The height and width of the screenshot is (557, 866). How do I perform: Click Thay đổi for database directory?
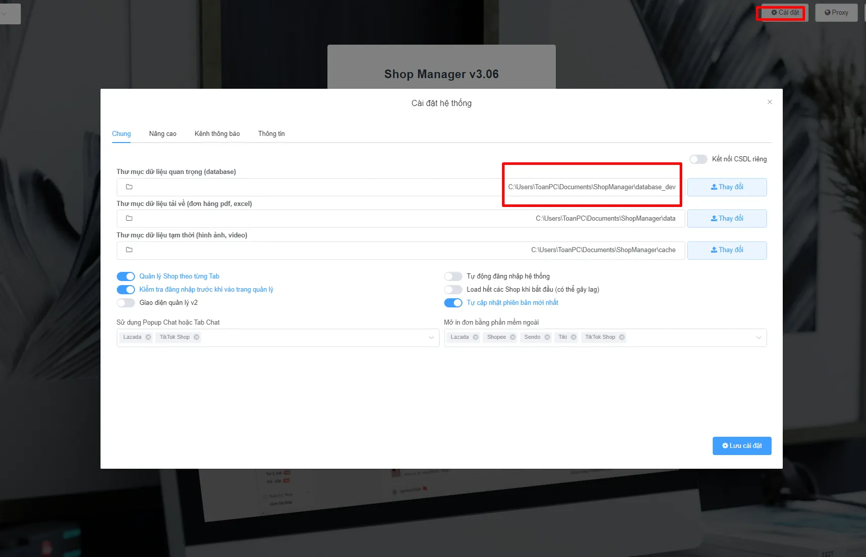pyautogui.click(x=727, y=187)
